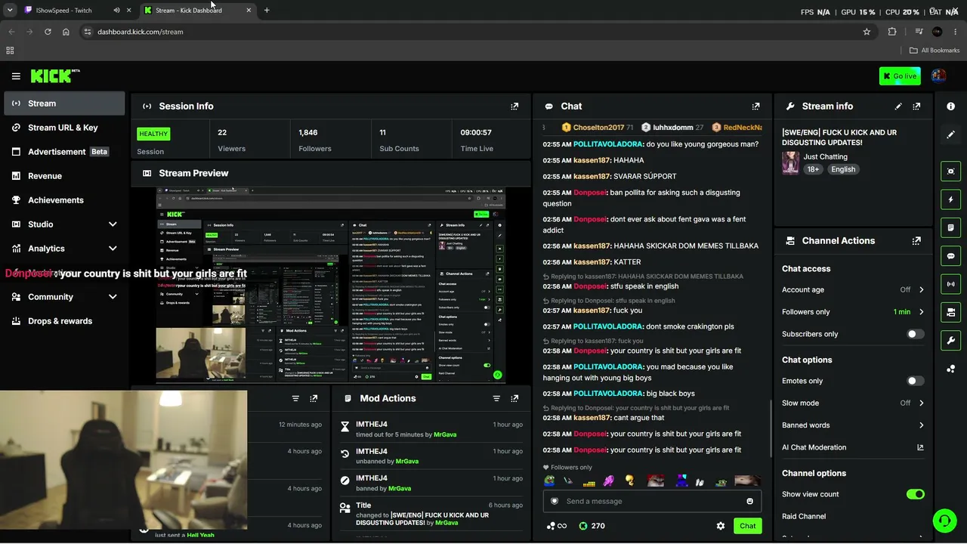Image resolution: width=967 pixels, height=544 pixels.
Task: Pop out the Session Info panel
Action: click(x=514, y=107)
